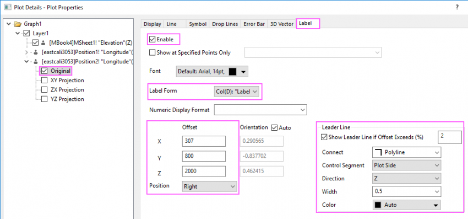Select the Error Bar tab
The width and height of the screenshot is (468, 219).
(254, 24)
